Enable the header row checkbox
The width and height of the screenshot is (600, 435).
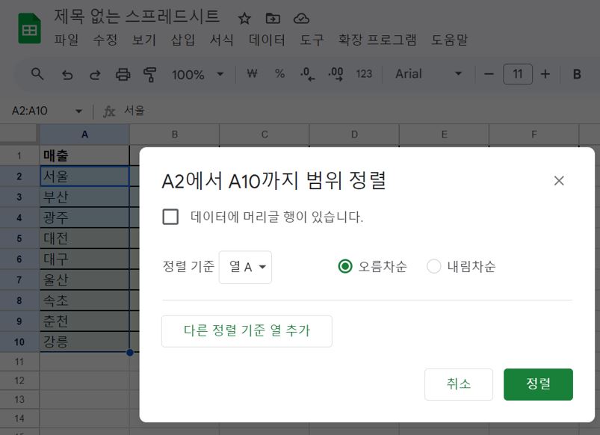pos(170,217)
